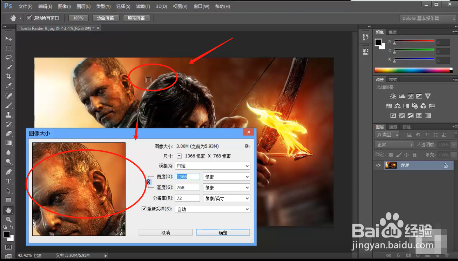The width and height of the screenshot is (458, 261).
Task: Select the Eraser tool
Action: (x=9, y=133)
